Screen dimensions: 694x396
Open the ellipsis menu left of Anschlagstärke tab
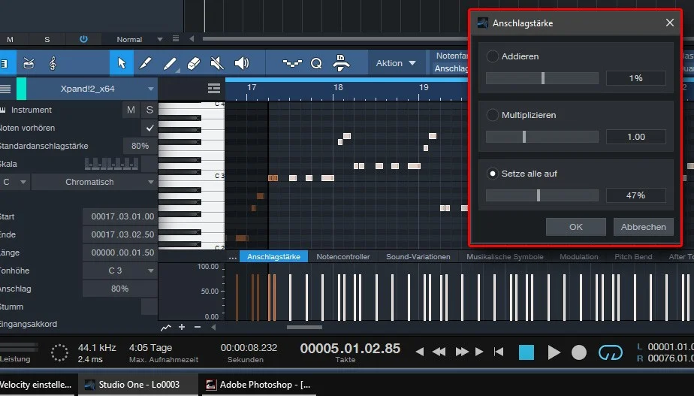coord(232,257)
